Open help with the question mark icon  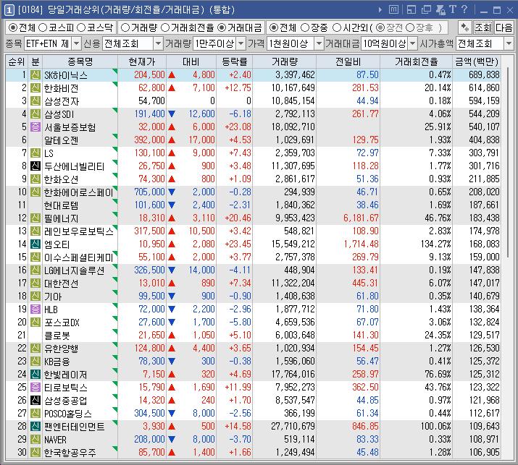coord(464,9)
